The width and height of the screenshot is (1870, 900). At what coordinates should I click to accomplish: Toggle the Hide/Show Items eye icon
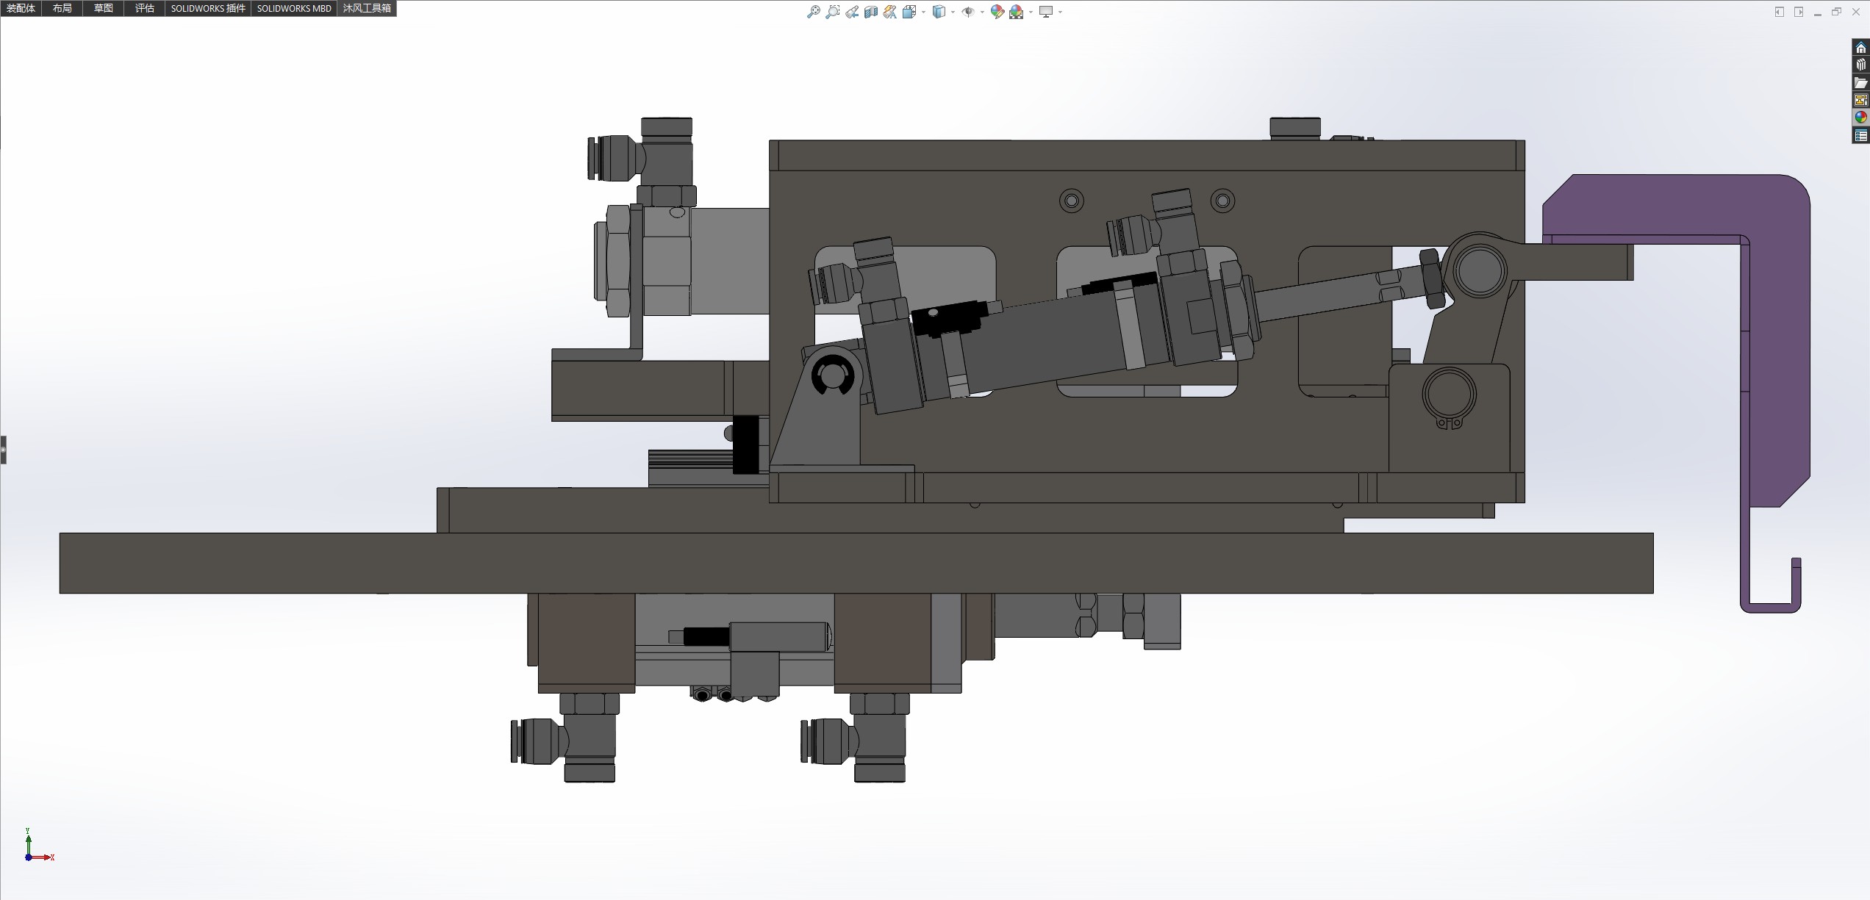point(968,12)
